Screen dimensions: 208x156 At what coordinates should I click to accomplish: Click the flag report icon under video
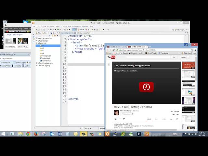177,119
